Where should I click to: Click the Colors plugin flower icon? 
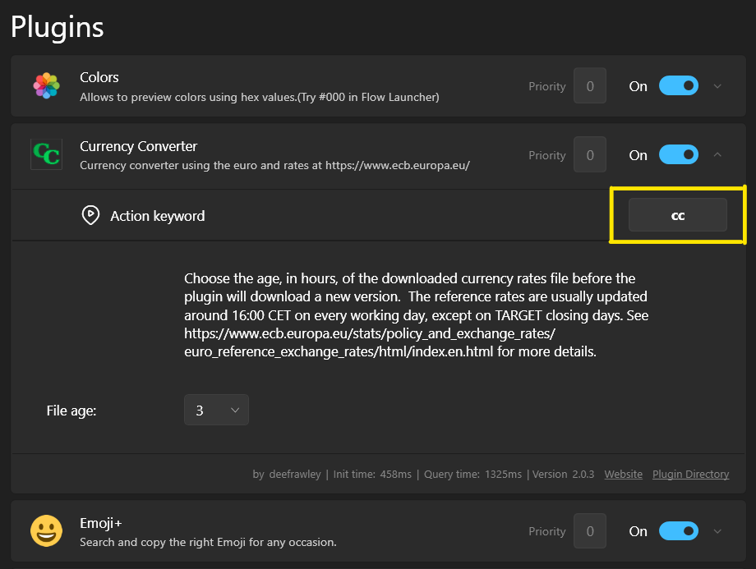[46, 85]
